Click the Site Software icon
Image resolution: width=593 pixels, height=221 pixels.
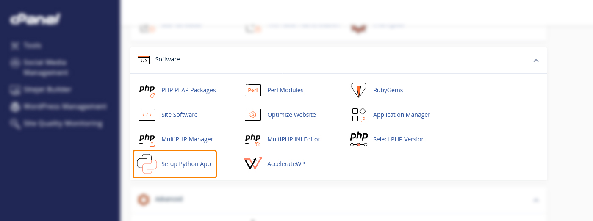(x=147, y=115)
